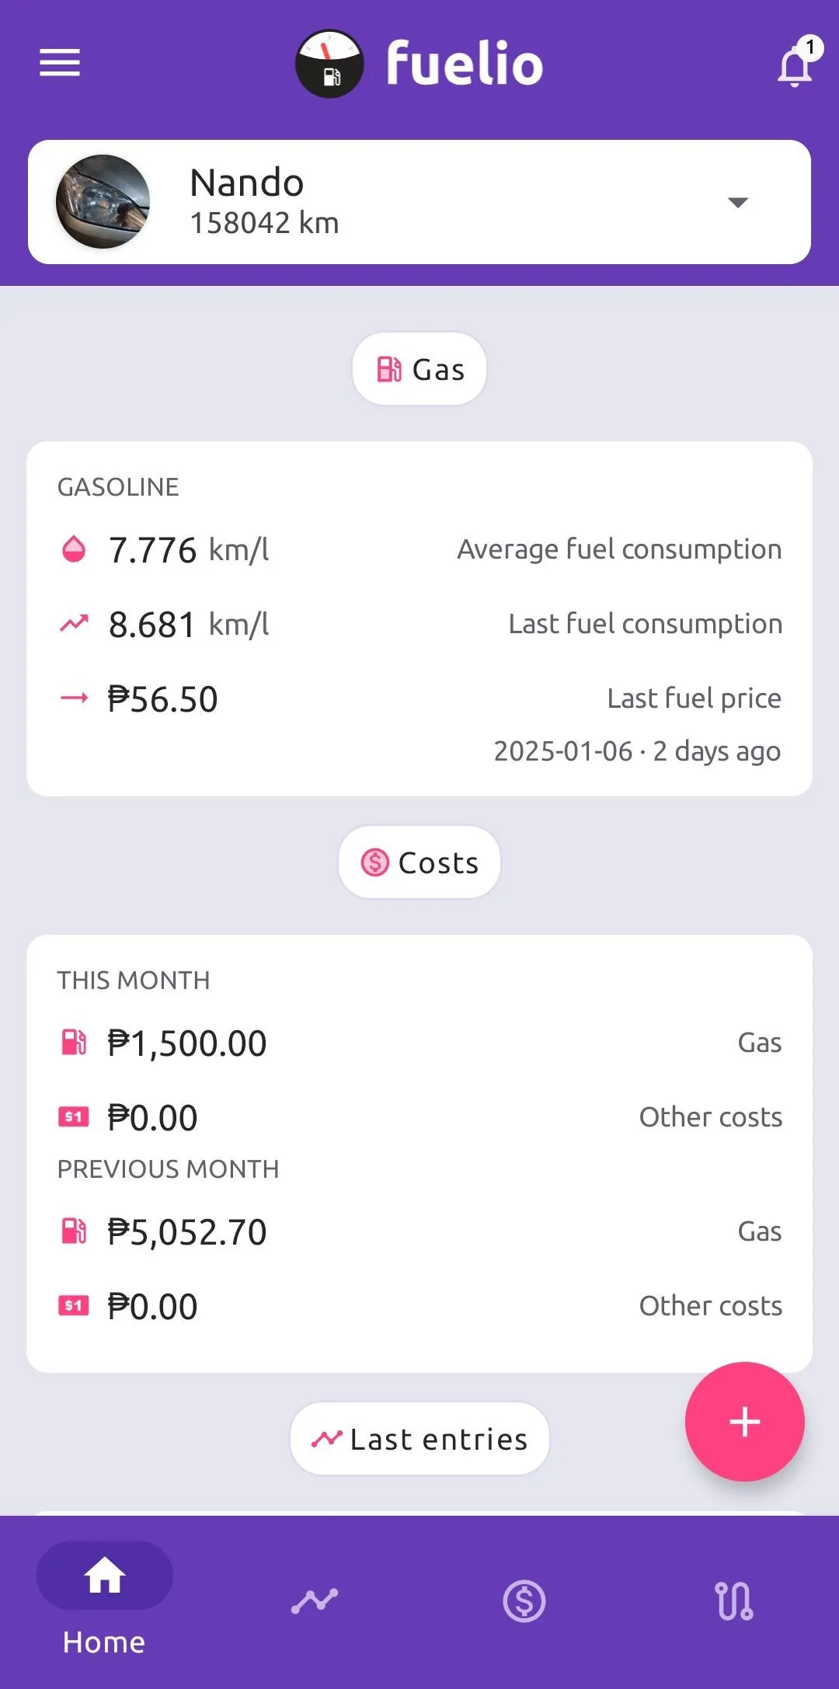Screen dimensions: 839x1689
Task: Tap this month's gas pump icon
Action: tap(74, 1043)
